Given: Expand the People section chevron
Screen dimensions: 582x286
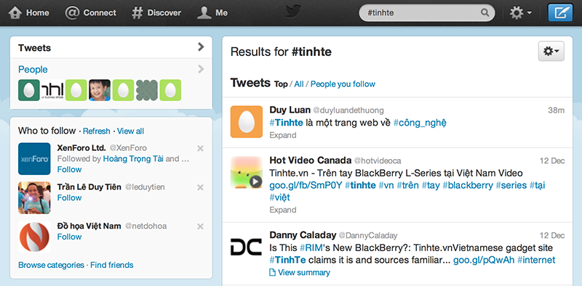Looking at the screenshot, I should pyautogui.click(x=201, y=69).
